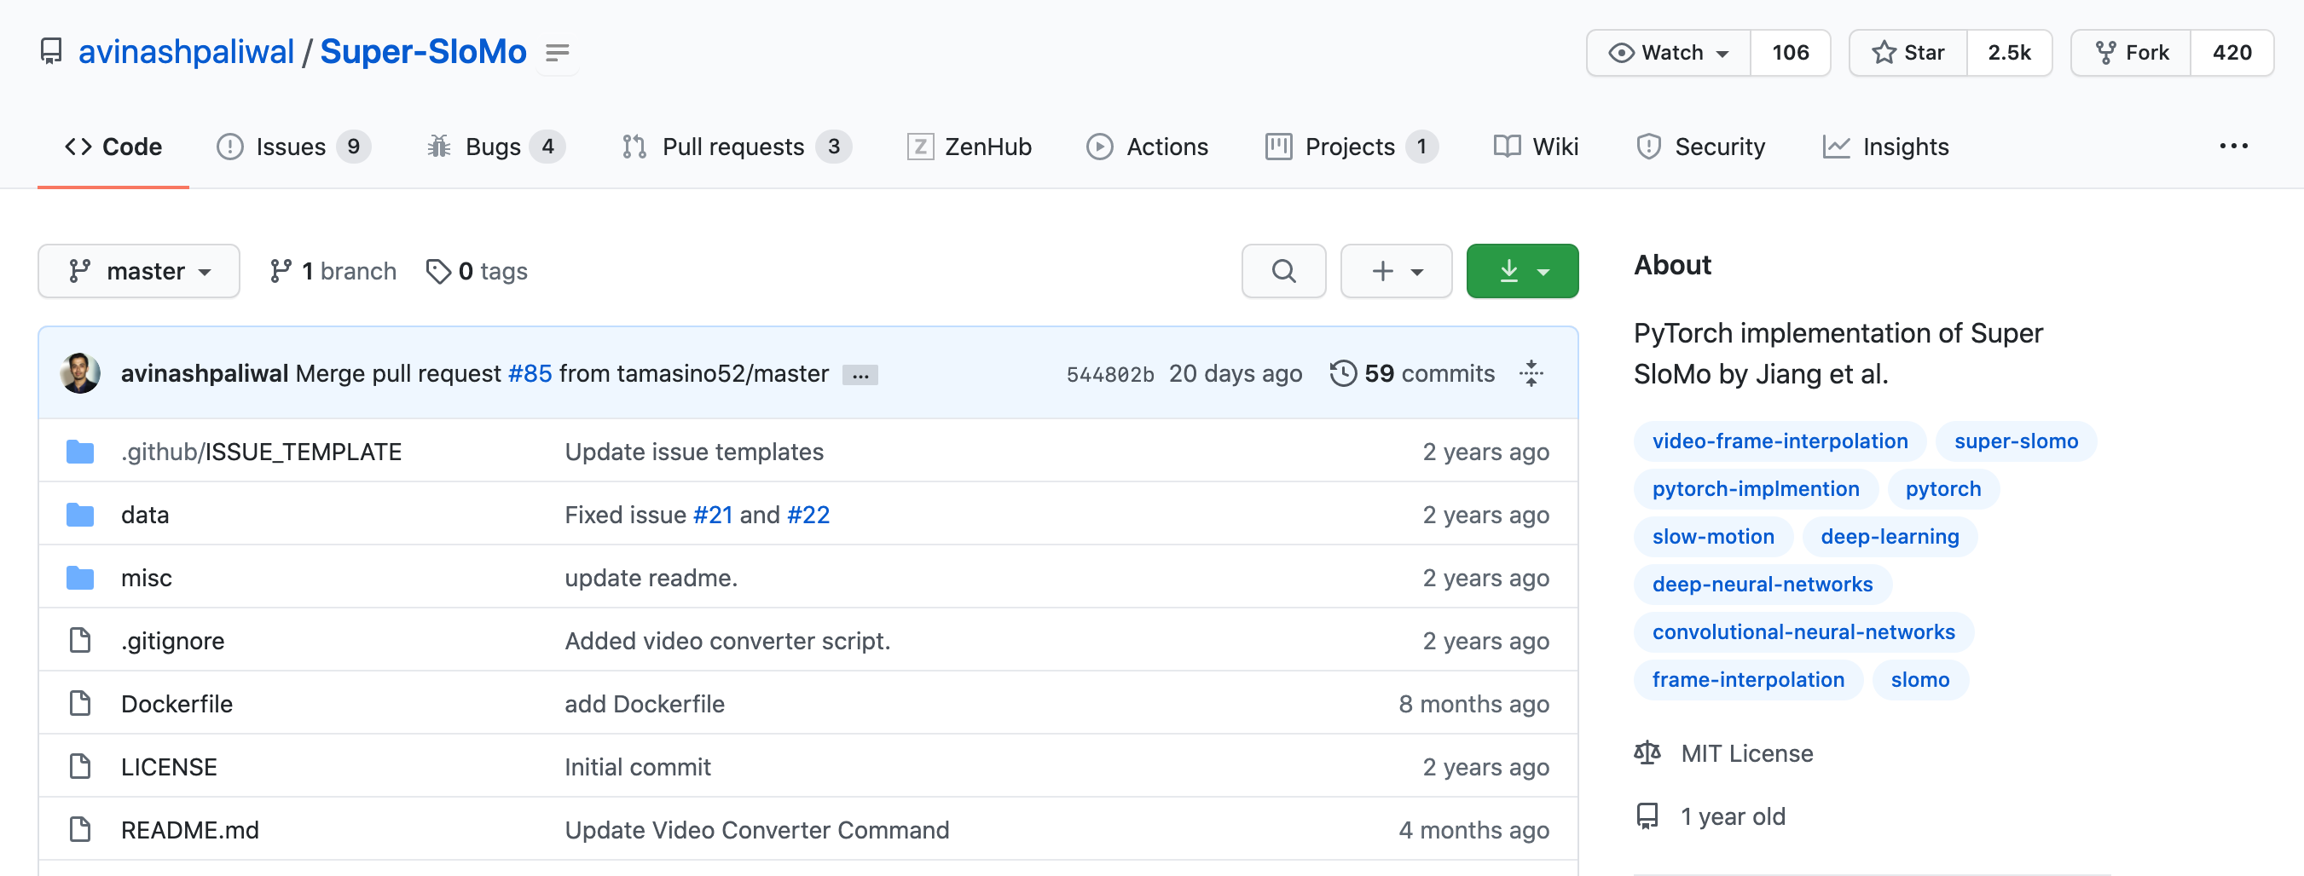Open the Watch notifications dropdown
This screenshot has height=876, width=2304.
pos(1667,53)
